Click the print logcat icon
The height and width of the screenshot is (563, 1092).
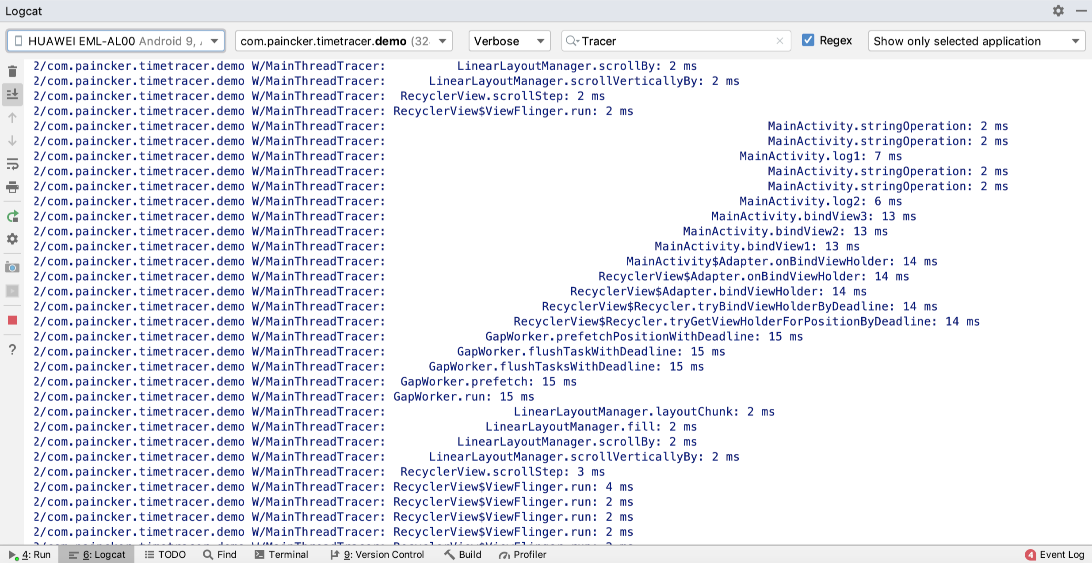pos(12,187)
